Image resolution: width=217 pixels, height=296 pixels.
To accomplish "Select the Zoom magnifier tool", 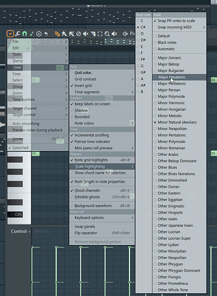I will 107,34.
